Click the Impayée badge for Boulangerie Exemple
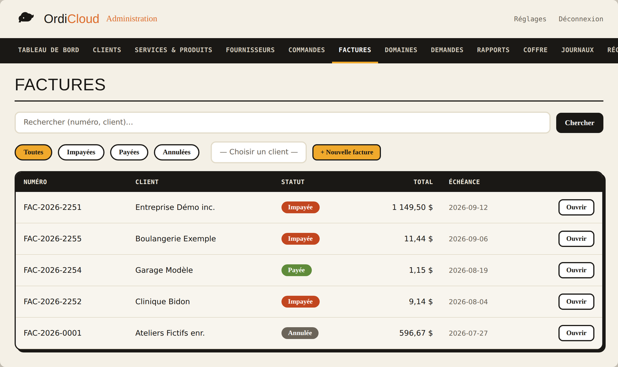 [301, 239]
